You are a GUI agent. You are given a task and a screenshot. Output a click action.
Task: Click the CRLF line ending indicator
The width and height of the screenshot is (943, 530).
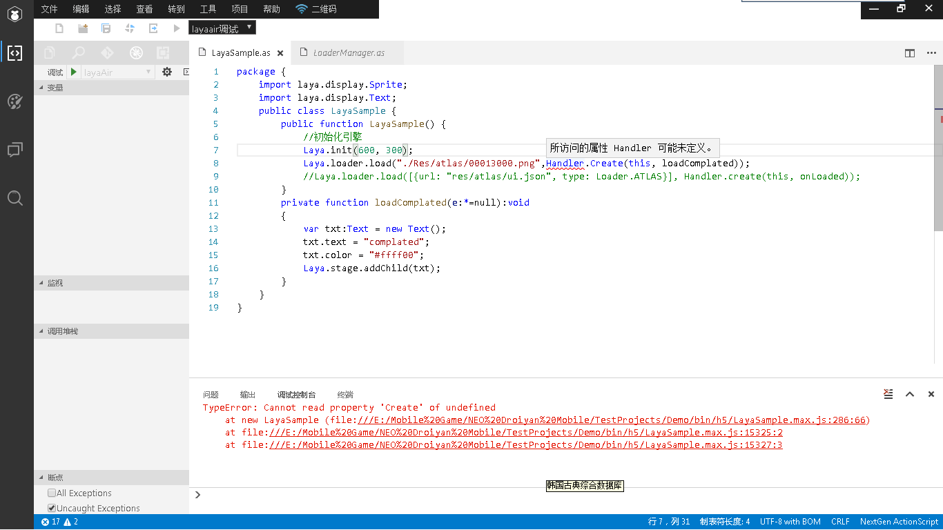coord(840,522)
